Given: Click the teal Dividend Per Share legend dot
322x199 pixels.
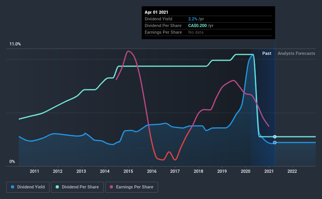Looking at the screenshot, I should click(57, 187).
